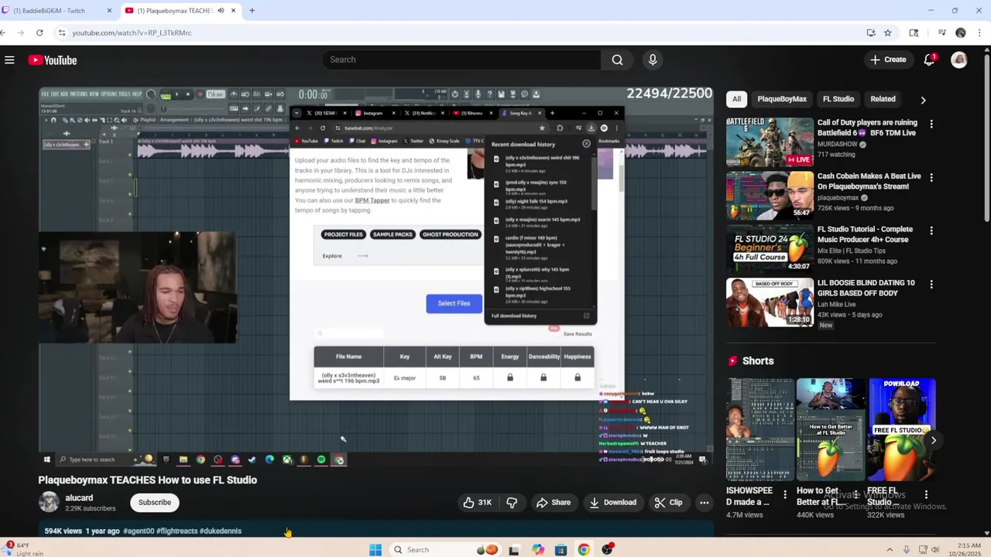
Task: Click the main video player
Action: (376, 276)
